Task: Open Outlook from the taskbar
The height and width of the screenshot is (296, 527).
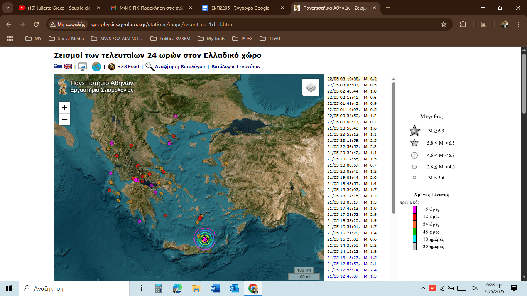Action: coord(234,288)
